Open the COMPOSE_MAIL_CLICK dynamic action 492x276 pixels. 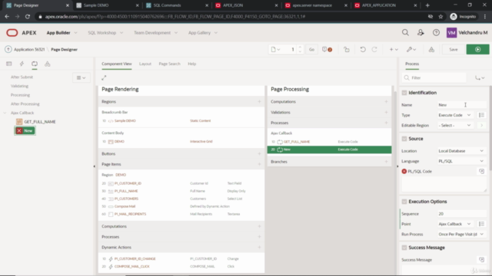tap(131, 266)
